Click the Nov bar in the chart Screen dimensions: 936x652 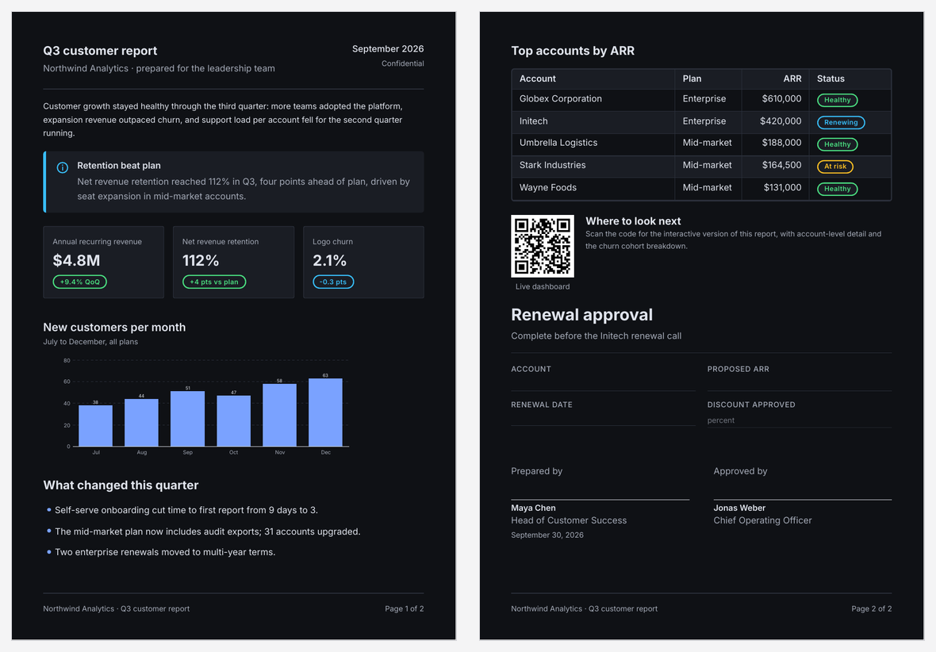click(x=279, y=415)
